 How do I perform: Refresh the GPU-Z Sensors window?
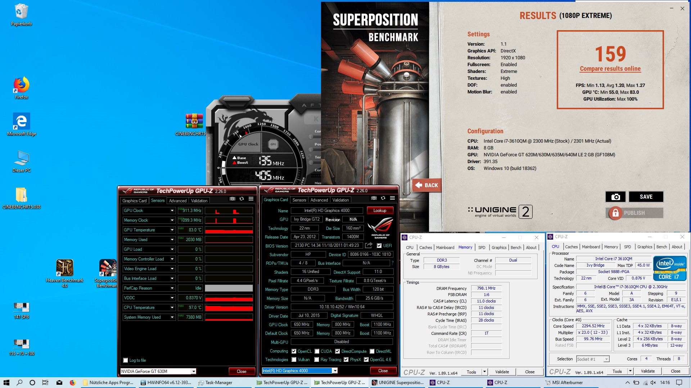pos(241,199)
